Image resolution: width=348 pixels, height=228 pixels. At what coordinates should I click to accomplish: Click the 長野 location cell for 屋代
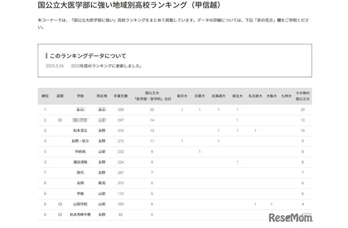pos(102,173)
